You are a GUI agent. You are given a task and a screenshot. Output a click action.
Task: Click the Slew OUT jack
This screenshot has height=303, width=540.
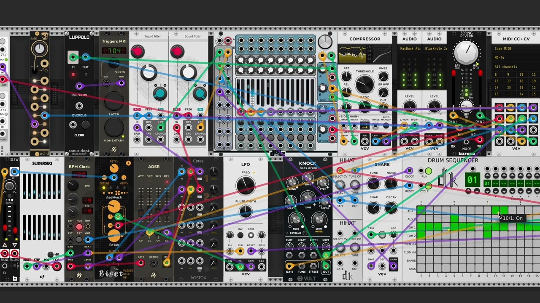[x=14, y=172]
